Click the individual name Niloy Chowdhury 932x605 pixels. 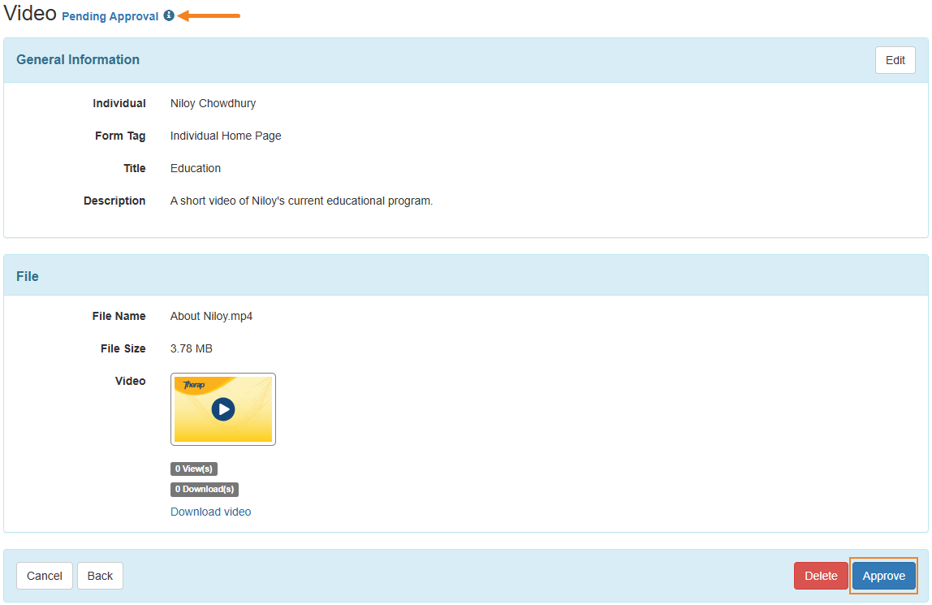(213, 103)
